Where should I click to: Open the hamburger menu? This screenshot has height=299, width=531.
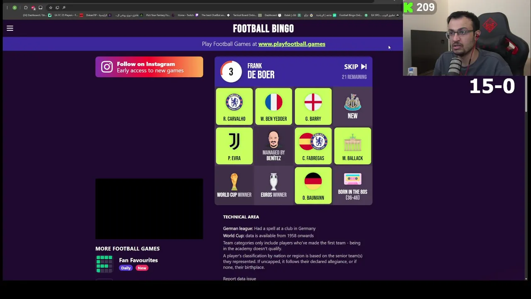pyautogui.click(x=10, y=28)
